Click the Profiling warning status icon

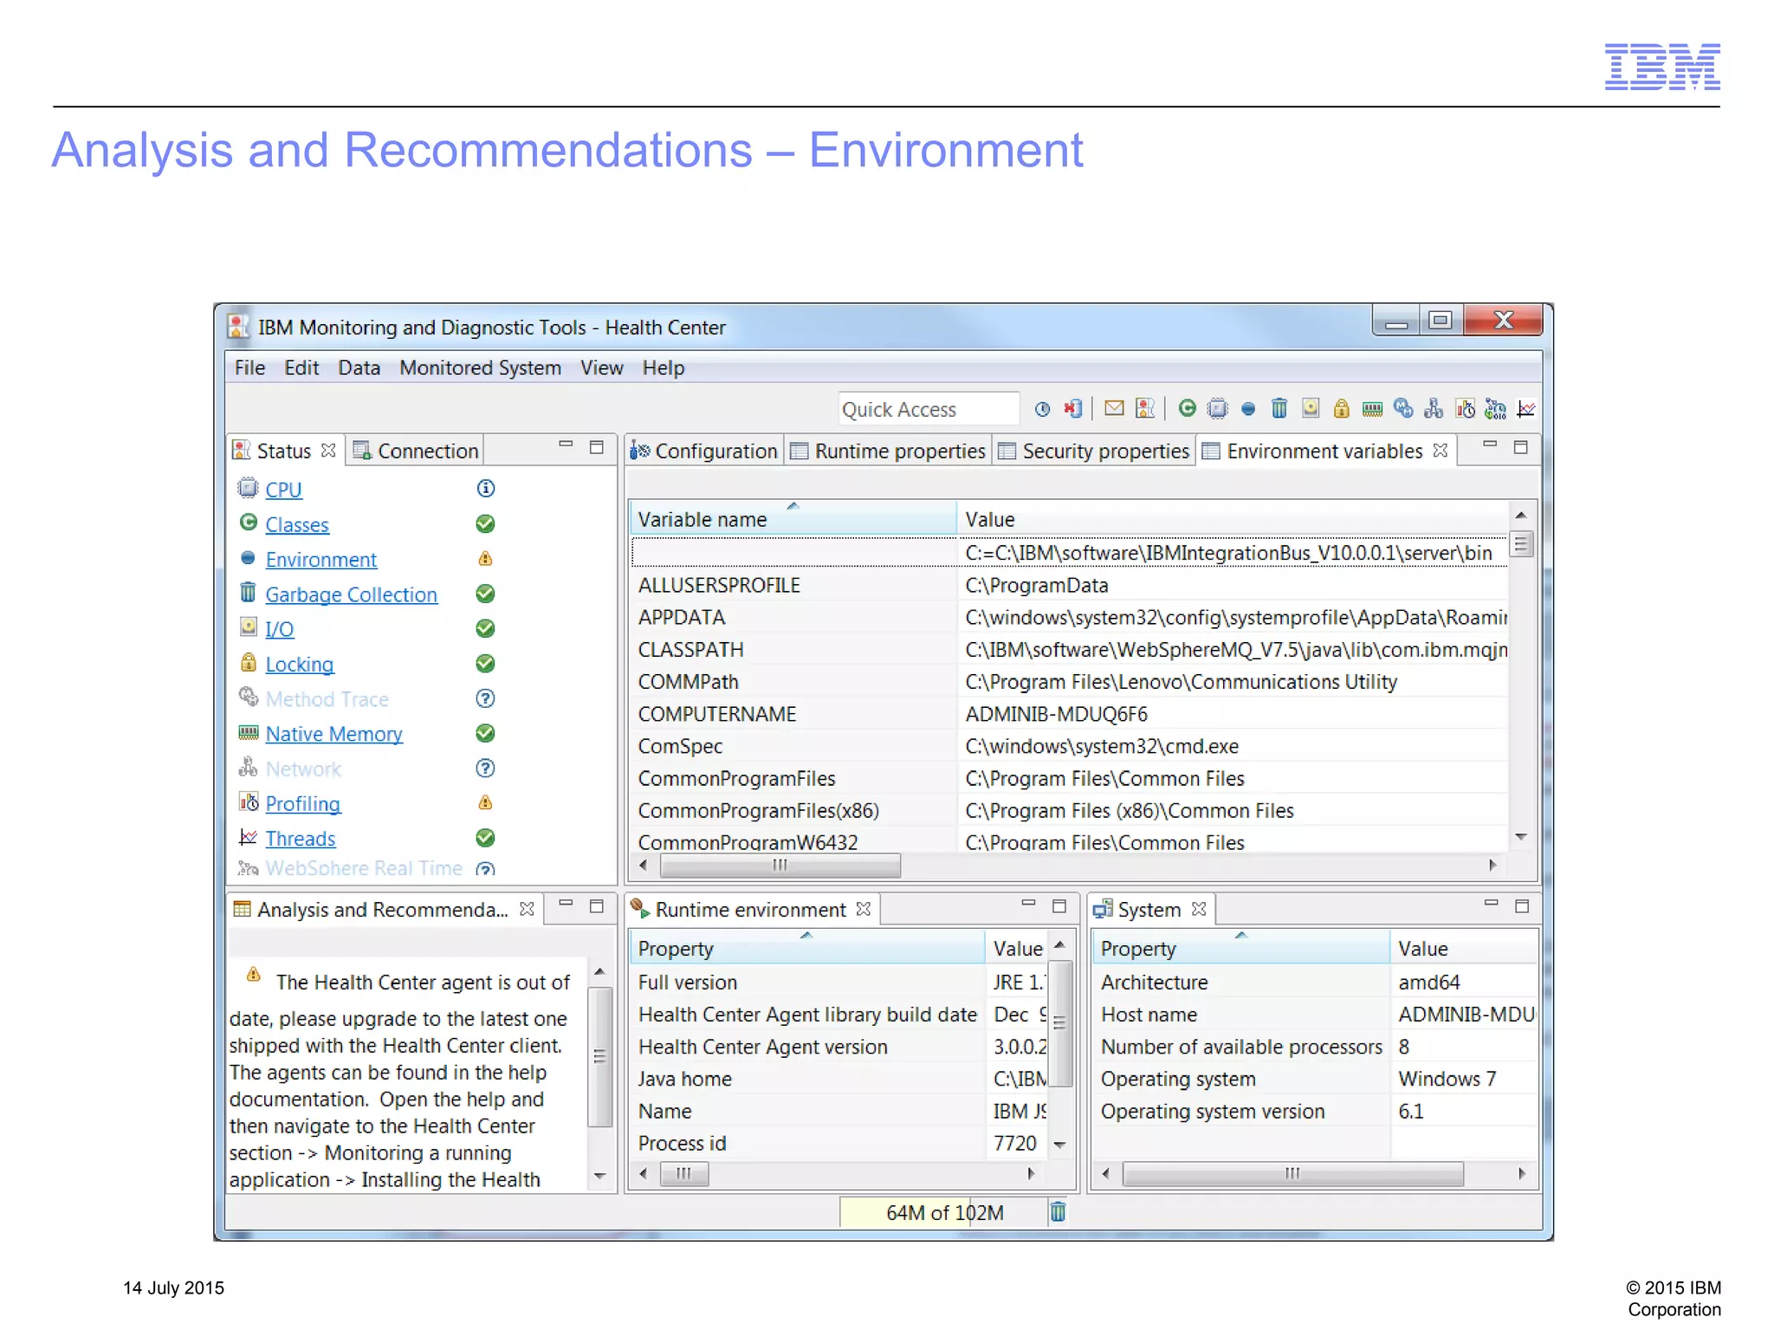(x=486, y=803)
